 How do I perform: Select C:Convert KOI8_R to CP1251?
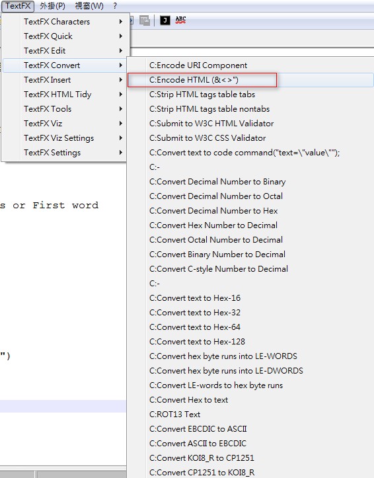(250, 458)
